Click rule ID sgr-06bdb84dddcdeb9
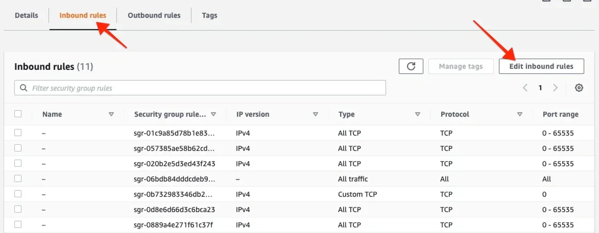599x233 pixels. (x=175, y=179)
